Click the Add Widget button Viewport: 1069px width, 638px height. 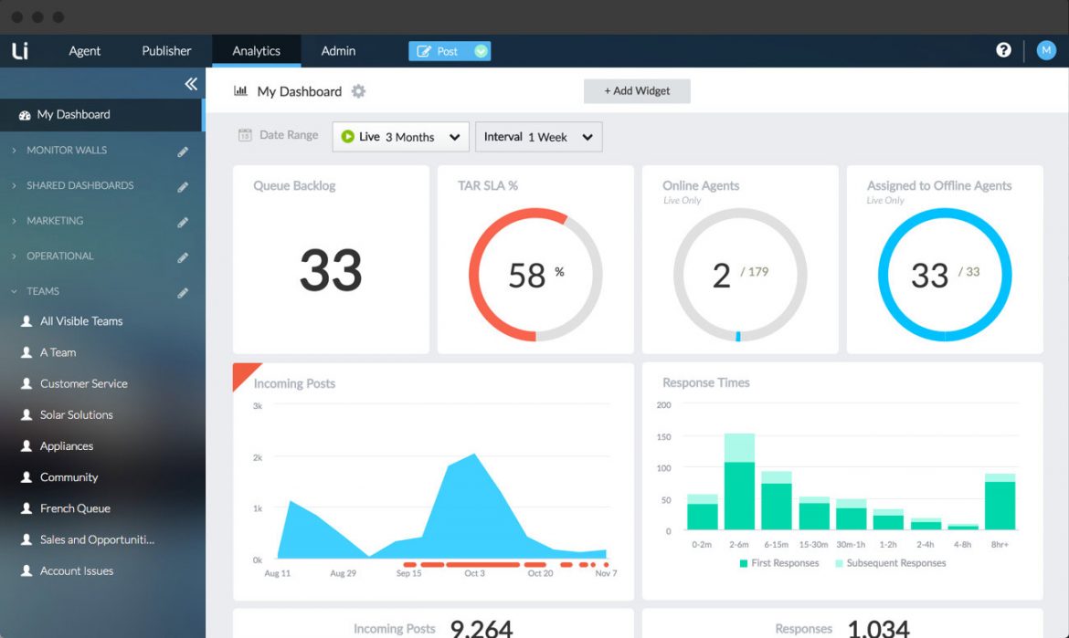tap(637, 90)
